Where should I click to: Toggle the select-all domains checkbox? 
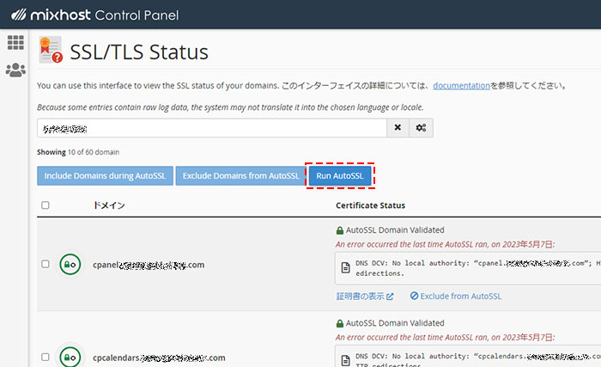pos(46,205)
